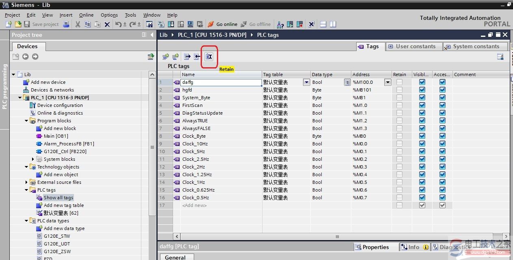
Task: Open the Project menu
Action: [13, 15]
